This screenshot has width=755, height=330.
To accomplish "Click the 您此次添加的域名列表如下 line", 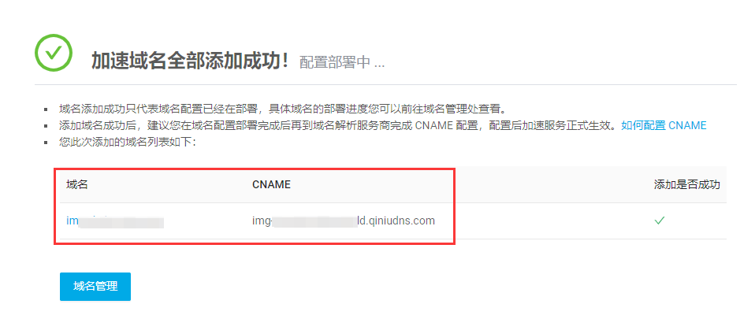I will 128,143.
